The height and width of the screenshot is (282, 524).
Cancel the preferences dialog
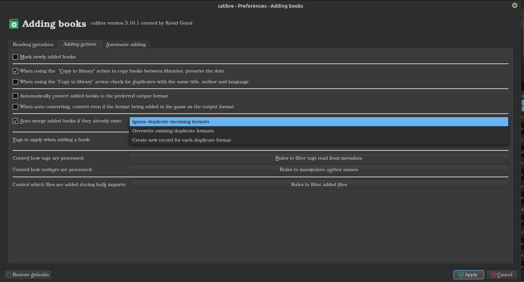pos(501,275)
